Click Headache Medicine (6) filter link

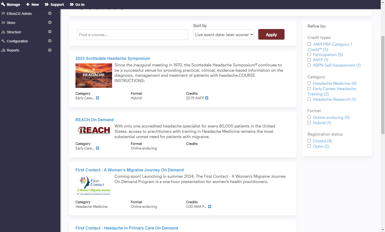click(335, 83)
